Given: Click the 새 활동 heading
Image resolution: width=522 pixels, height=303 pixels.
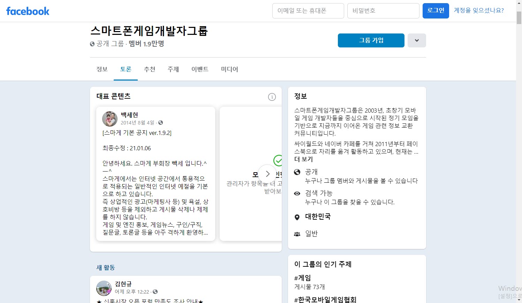Looking at the screenshot, I should 106,268.
